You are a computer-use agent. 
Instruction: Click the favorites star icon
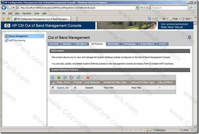click(3, 19)
